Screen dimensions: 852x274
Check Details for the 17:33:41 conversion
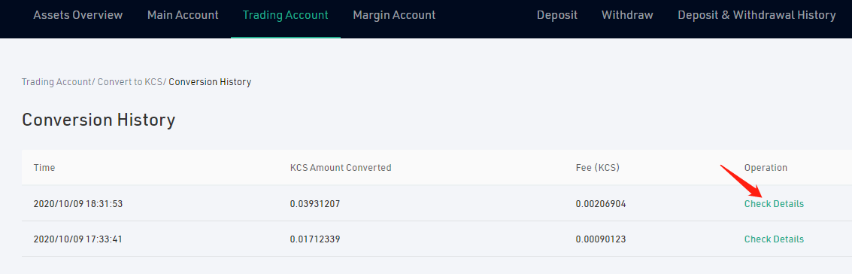(x=774, y=239)
